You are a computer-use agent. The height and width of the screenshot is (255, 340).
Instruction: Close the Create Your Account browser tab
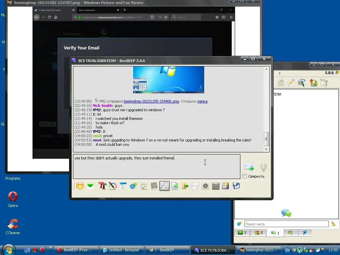click(x=73, y=10)
